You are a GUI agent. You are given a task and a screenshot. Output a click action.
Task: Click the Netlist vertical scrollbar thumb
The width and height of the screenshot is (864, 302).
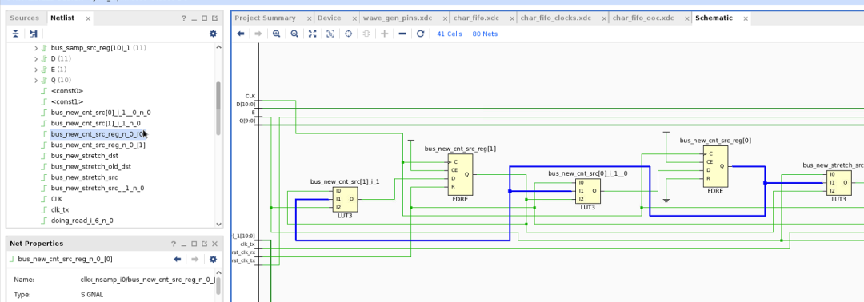point(218,109)
